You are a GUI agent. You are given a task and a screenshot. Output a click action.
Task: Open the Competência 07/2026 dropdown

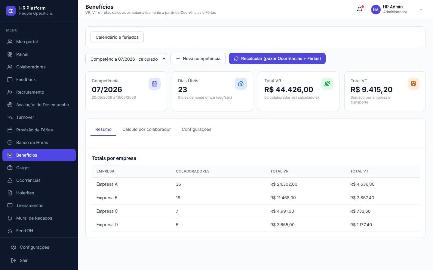tap(126, 59)
